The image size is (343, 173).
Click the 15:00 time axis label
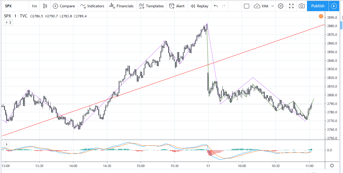(x=141, y=166)
